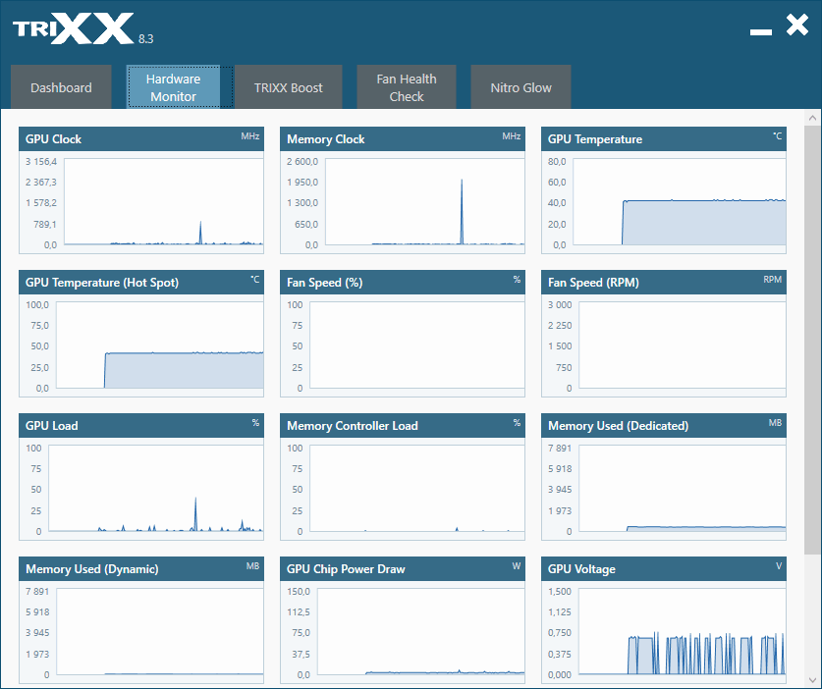
Task: Click the Memory Used (Dedicated) graph
Action: click(682, 489)
